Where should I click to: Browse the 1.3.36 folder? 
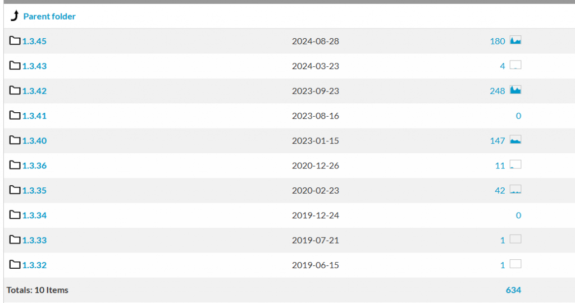tap(34, 166)
